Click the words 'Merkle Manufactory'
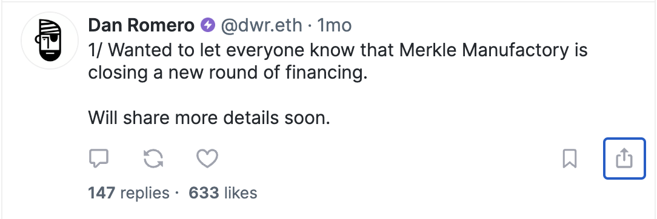Viewport: 657px width, 219px height. (484, 51)
